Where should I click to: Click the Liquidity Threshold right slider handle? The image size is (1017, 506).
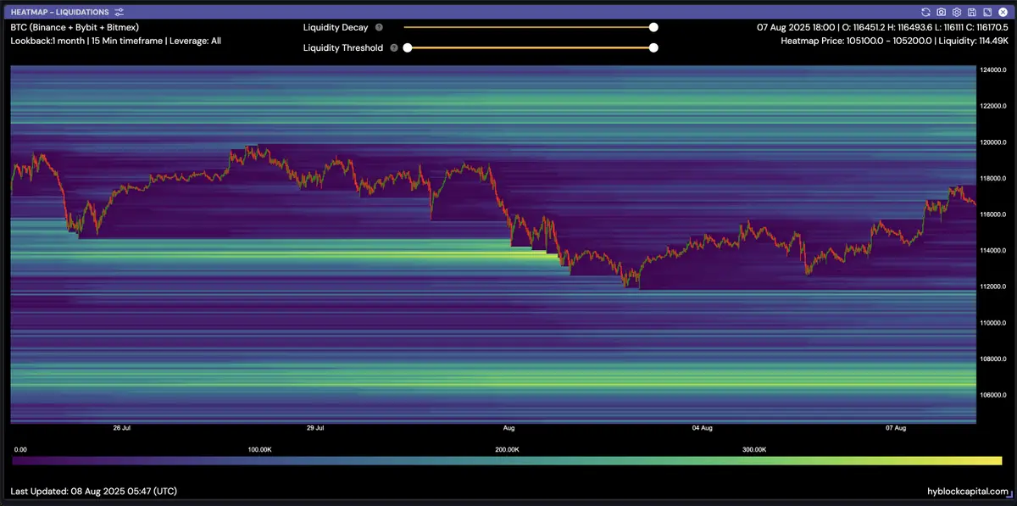[x=653, y=47]
